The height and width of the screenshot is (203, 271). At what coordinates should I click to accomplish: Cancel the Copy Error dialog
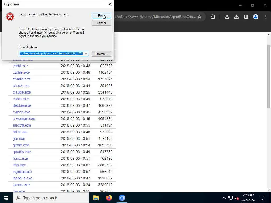tap(101, 23)
